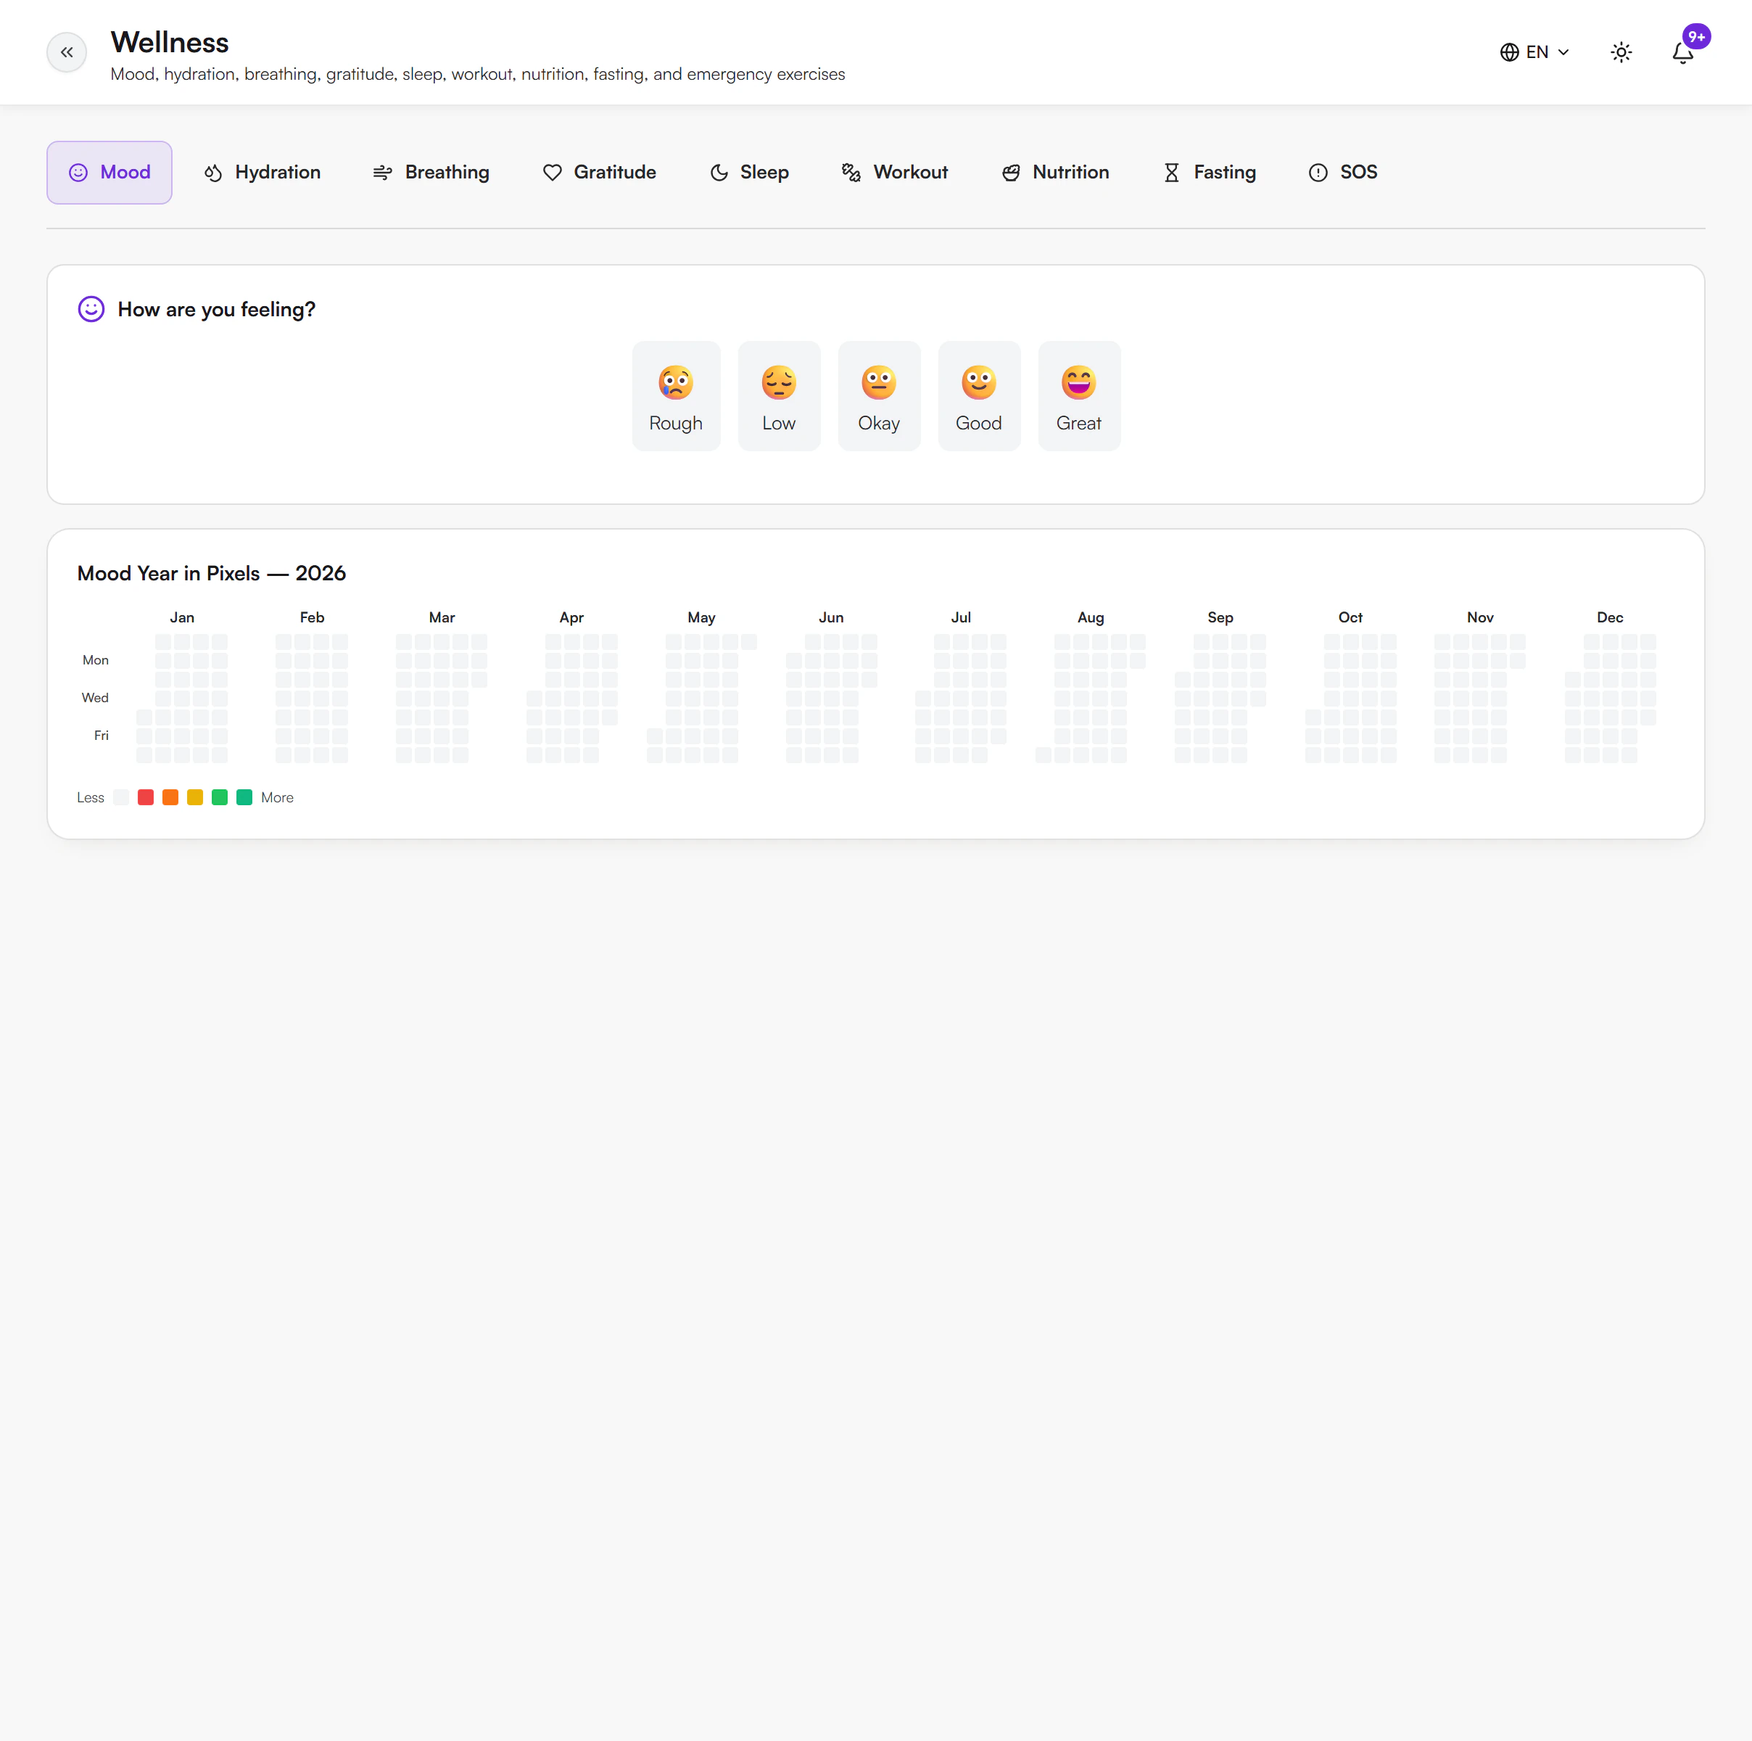This screenshot has height=1741, width=1752.
Task: Pick the Great mood option
Action: (1078, 395)
